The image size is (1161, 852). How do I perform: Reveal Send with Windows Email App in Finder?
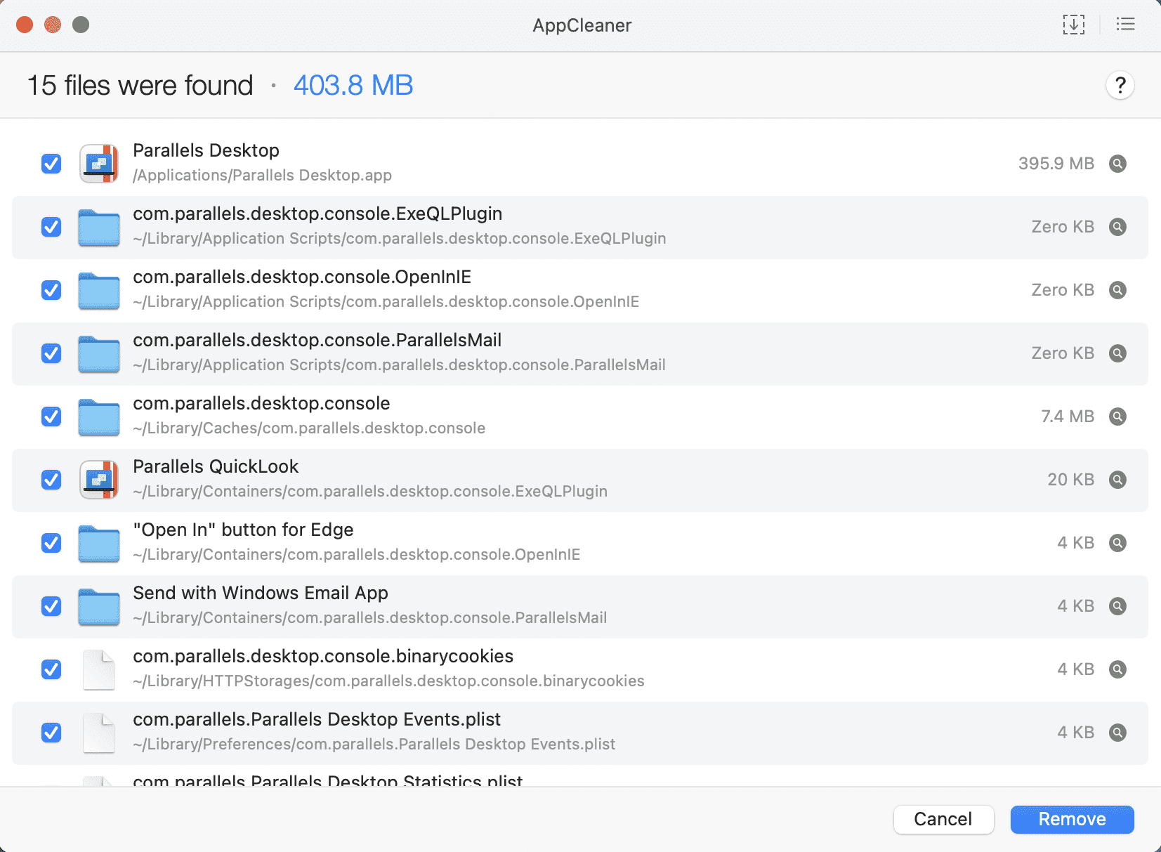1117,606
